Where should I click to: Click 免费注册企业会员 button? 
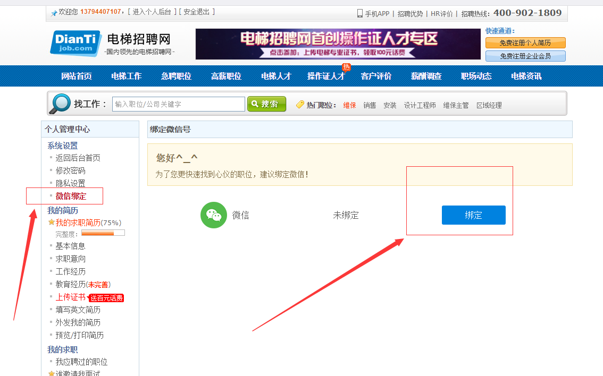pos(525,56)
